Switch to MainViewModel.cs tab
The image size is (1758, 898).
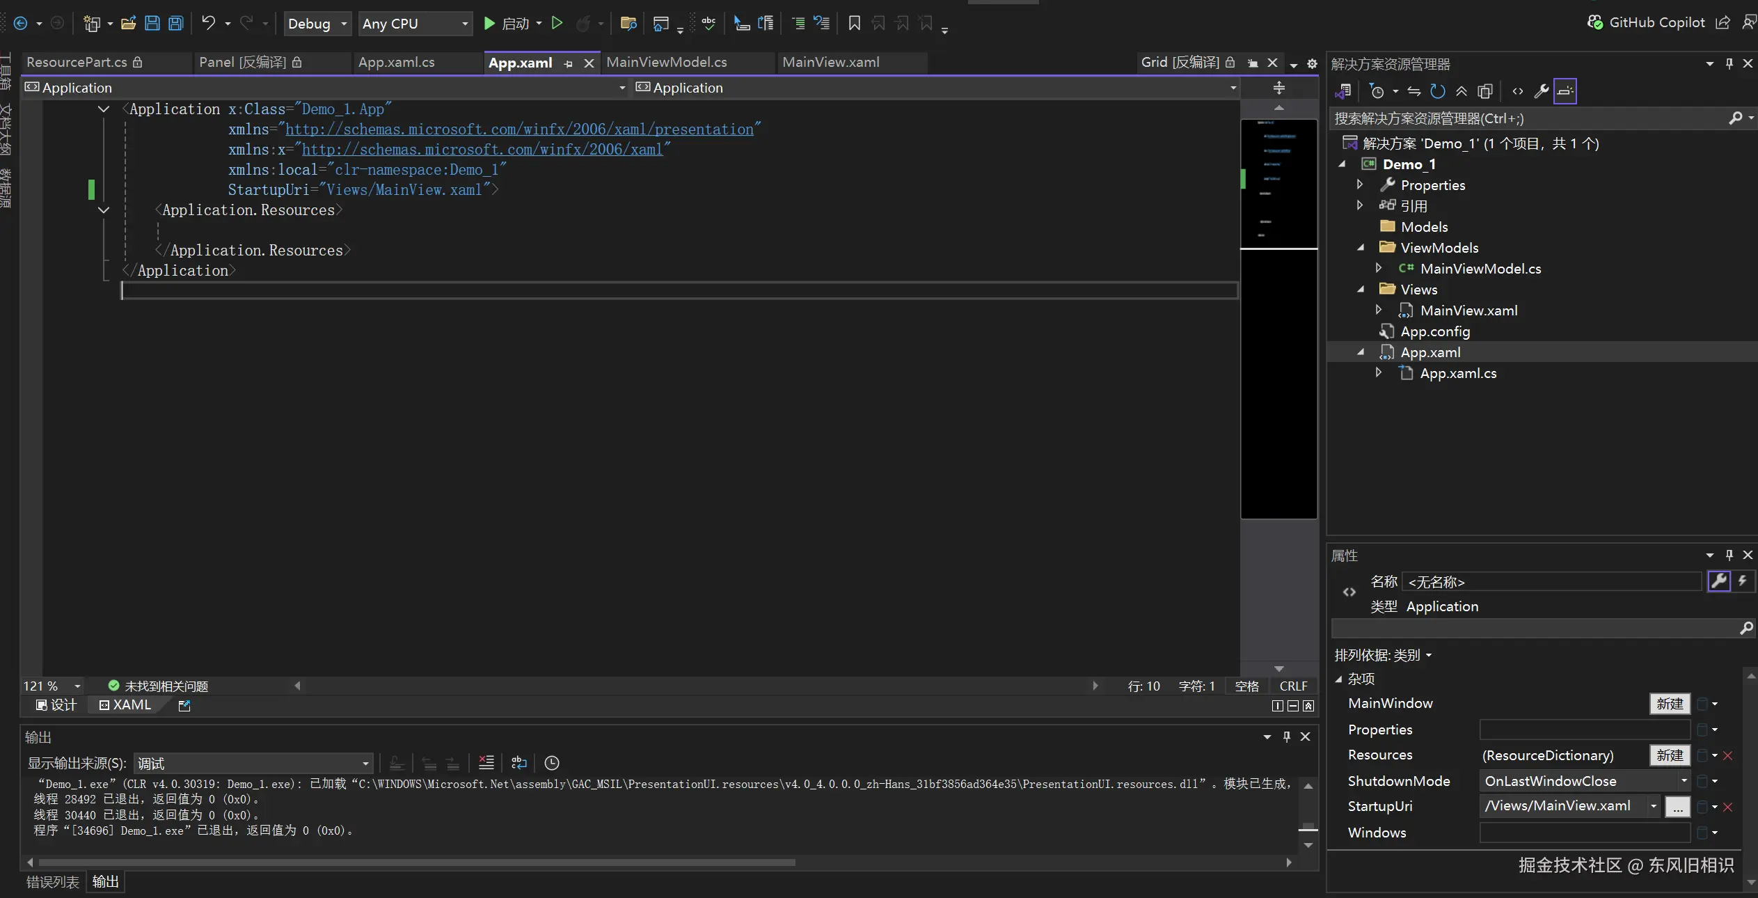666,62
